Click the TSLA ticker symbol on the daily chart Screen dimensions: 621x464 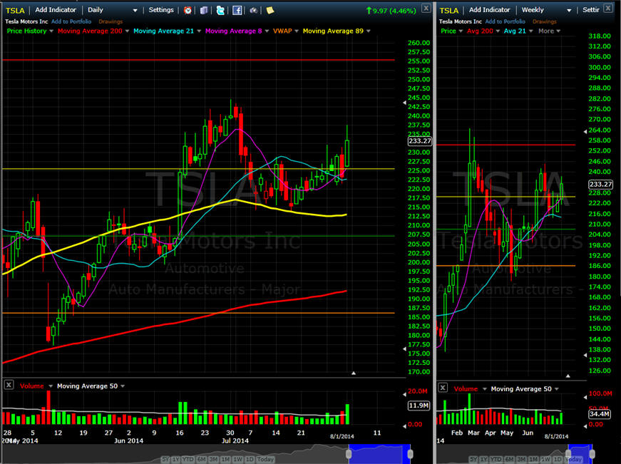[16, 10]
